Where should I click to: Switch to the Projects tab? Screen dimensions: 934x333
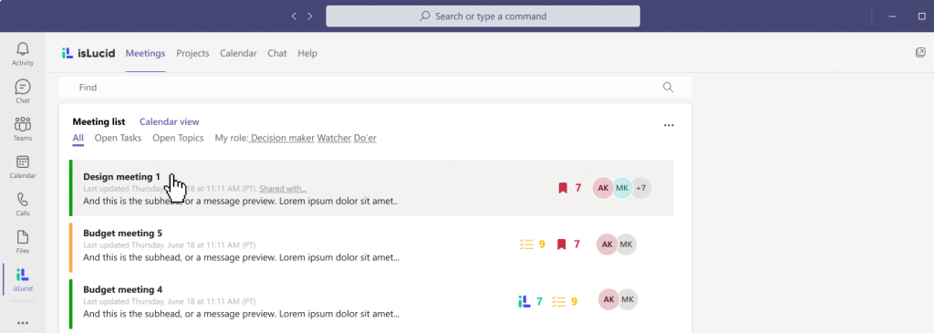tap(192, 53)
